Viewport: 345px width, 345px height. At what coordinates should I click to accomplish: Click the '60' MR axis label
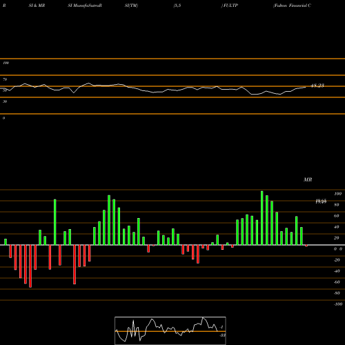pyautogui.click(x=337, y=216)
